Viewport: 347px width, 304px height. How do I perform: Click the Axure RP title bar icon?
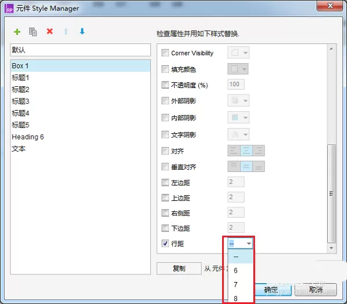click(x=9, y=9)
